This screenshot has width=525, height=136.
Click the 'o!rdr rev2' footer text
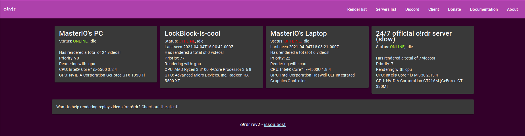(x=250, y=124)
